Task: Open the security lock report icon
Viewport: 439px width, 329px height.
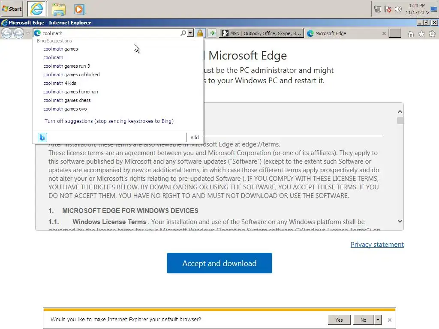Action: click(x=200, y=33)
